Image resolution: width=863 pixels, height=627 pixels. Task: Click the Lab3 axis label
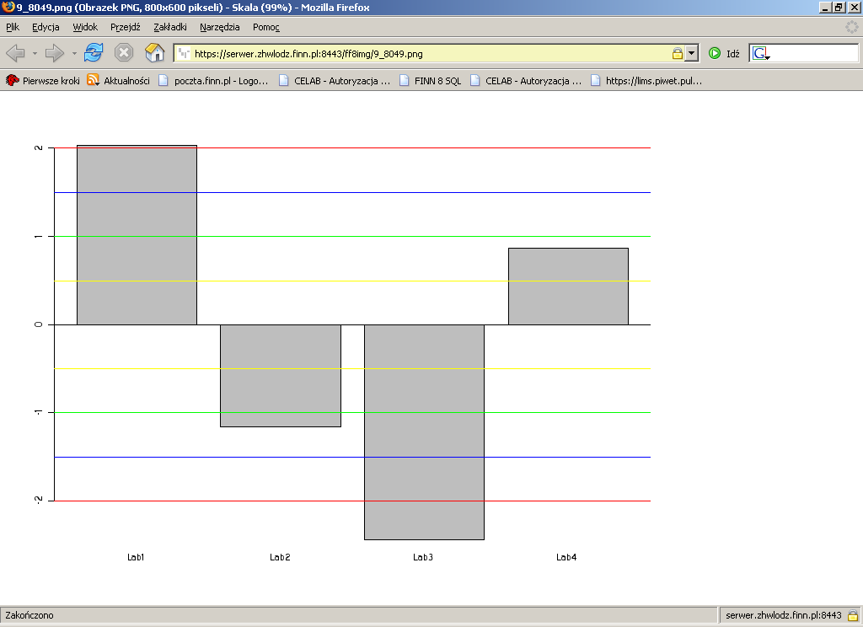(423, 557)
